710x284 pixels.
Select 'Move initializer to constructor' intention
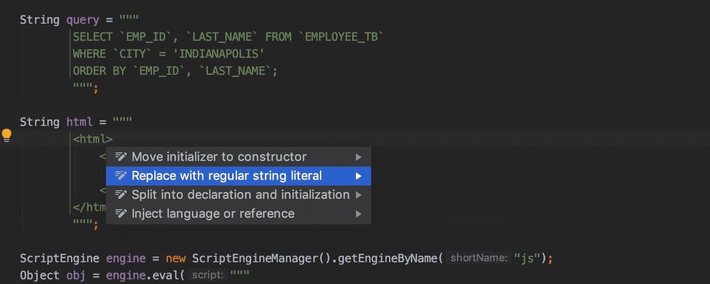click(220, 157)
